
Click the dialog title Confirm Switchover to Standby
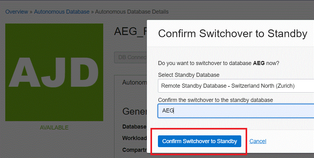(x=233, y=33)
